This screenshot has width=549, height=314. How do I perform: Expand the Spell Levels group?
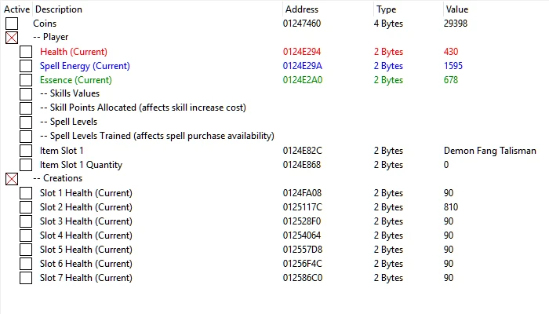26,122
